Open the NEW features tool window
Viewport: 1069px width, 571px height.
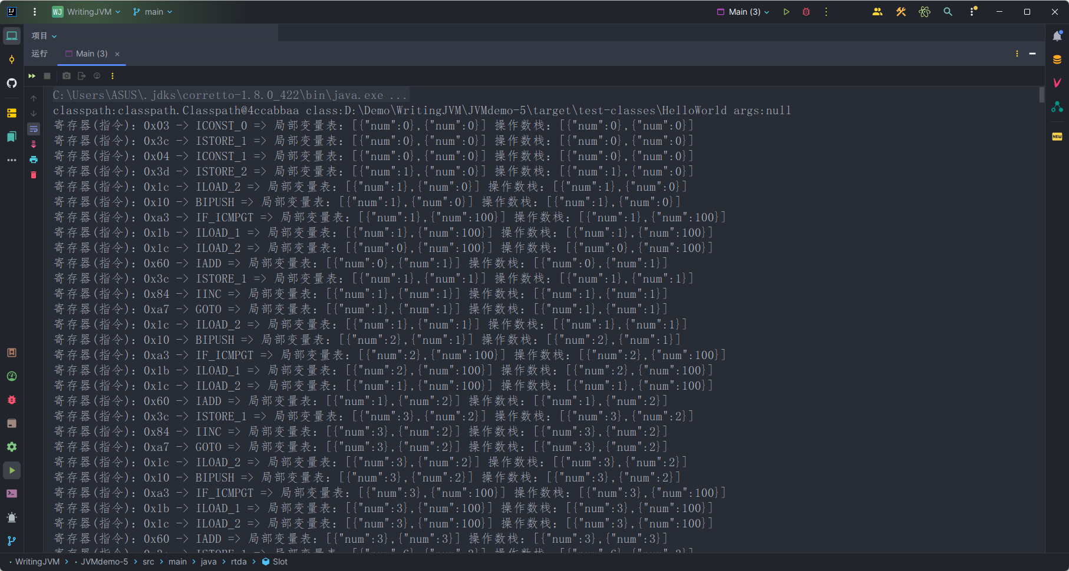1057,137
